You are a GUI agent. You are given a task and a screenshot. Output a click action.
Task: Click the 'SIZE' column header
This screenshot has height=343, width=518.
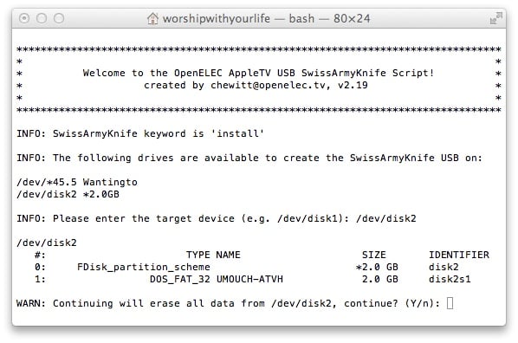click(374, 255)
